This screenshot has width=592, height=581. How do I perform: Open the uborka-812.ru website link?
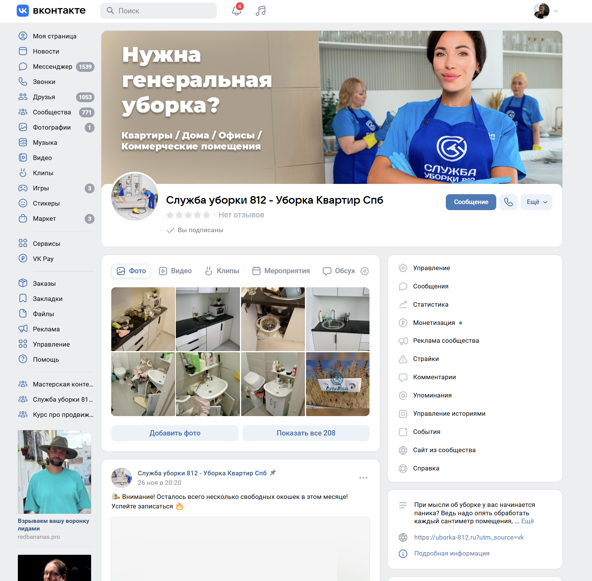pyautogui.click(x=469, y=537)
